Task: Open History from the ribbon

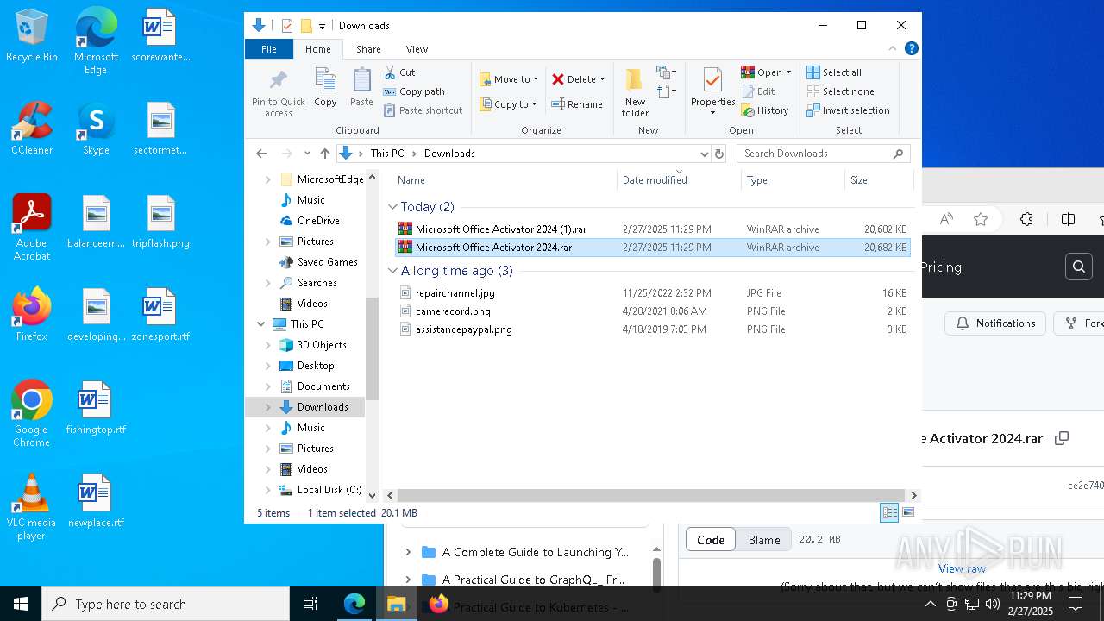Action: pyautogui.click(x=765, y=110)
